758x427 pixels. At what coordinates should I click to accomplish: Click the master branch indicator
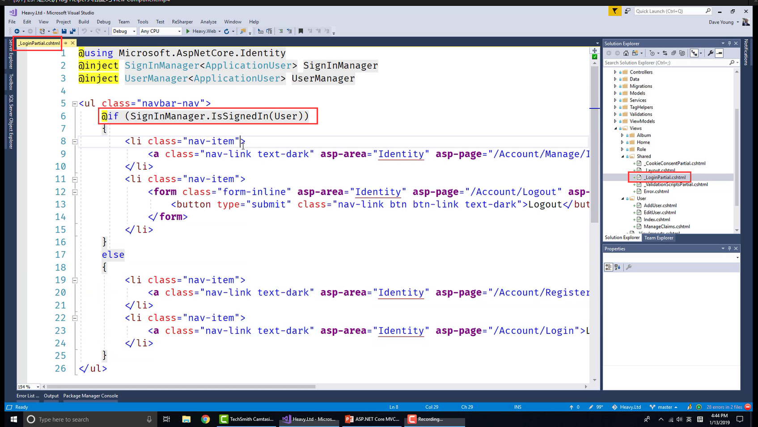pos(665,407)
